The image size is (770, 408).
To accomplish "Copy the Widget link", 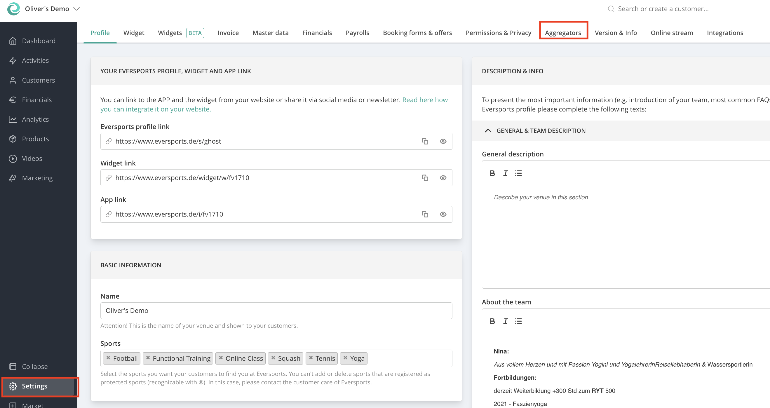I will [x=425, y=177].
